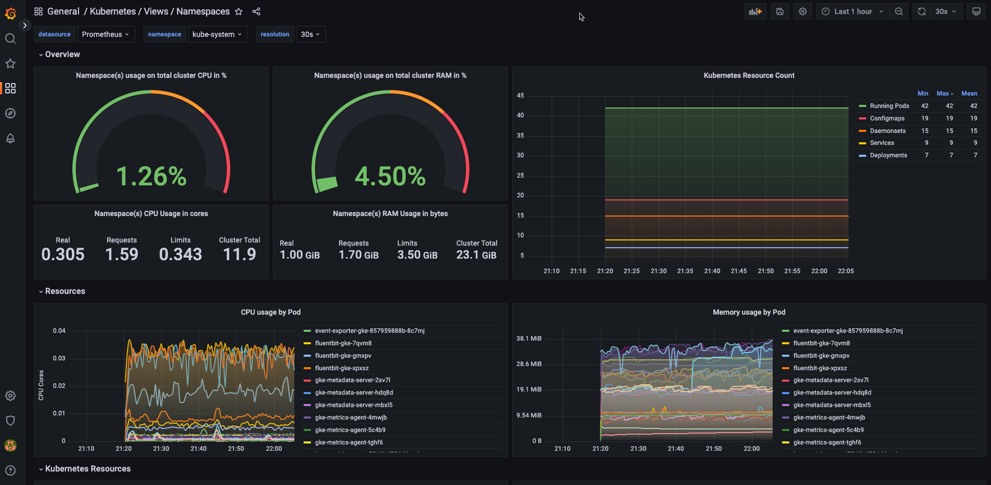991x485 pixels.
Task: Sort the resource legend by the Mean column
Action: pos(969,93)
